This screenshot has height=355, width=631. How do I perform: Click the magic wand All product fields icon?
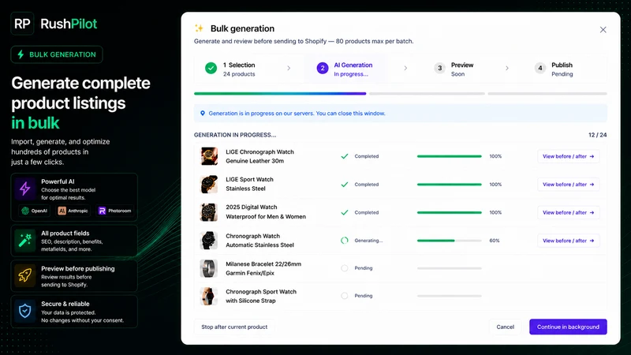click(x=25, y=241)
